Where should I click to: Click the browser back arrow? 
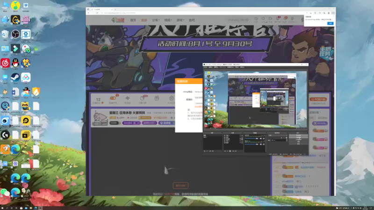tap(88, 13)
